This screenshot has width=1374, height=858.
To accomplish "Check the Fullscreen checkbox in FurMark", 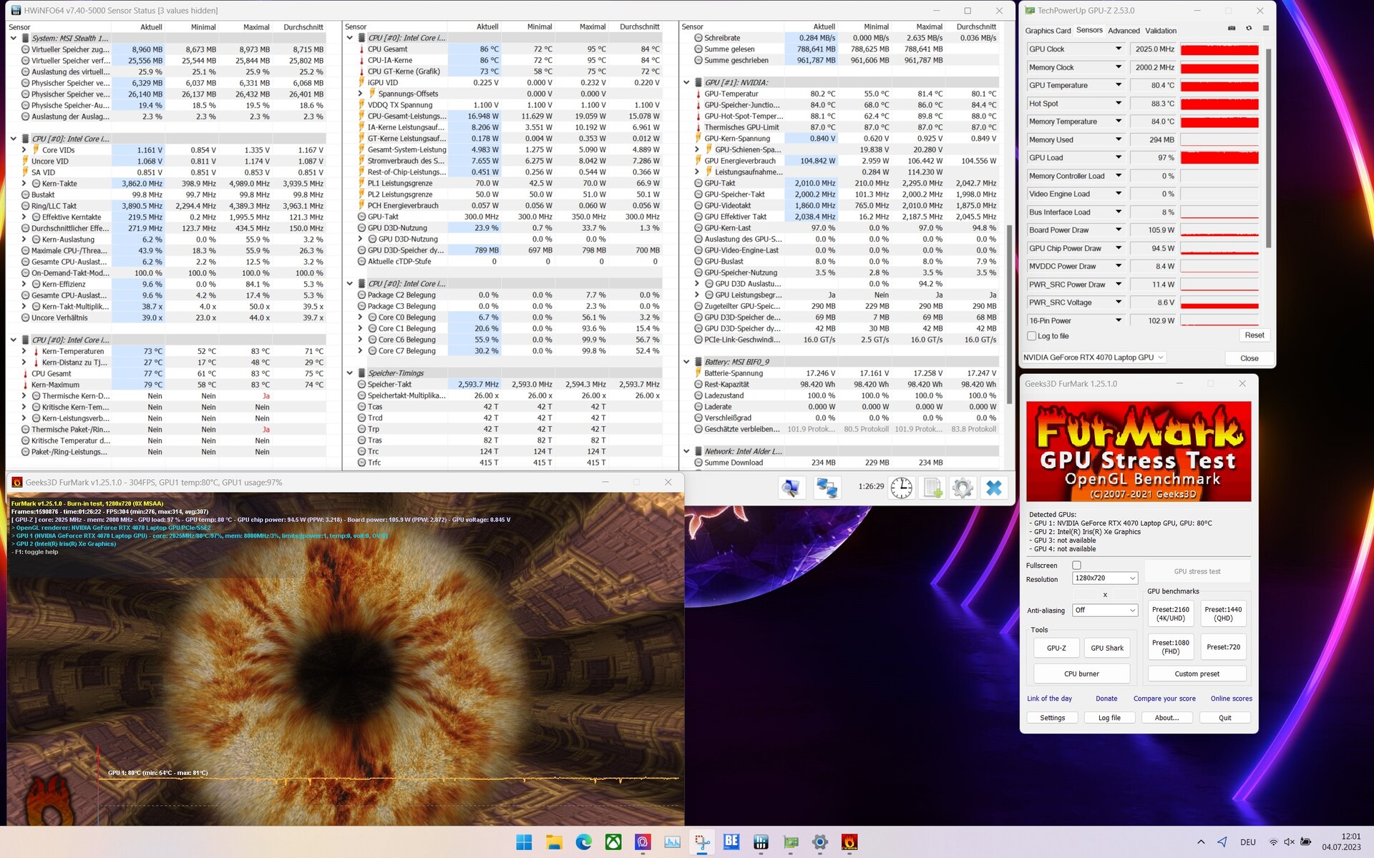I will coord(1076,566).
